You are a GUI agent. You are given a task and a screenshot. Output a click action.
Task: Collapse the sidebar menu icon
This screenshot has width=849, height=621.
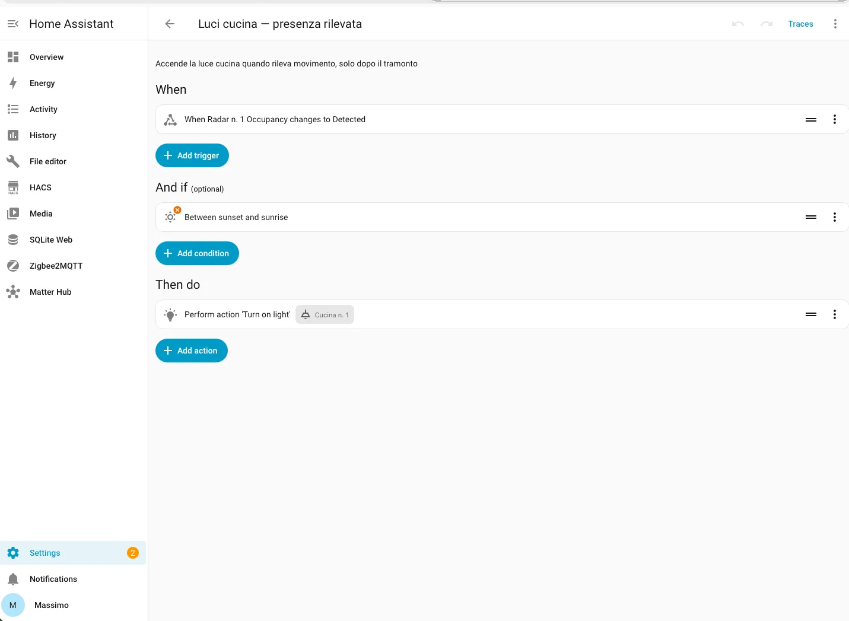pos(13,24)
